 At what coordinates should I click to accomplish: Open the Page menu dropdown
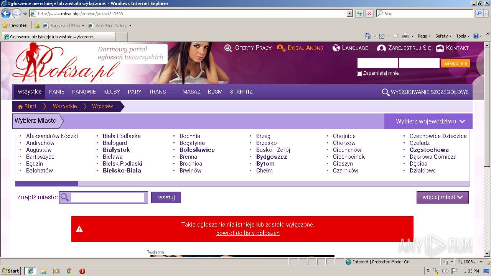pos(424,36)
